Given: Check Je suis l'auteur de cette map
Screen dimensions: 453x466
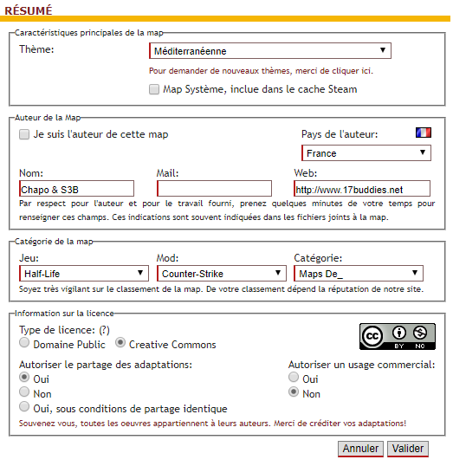Looking at the screenshot, I should [24, 134].
